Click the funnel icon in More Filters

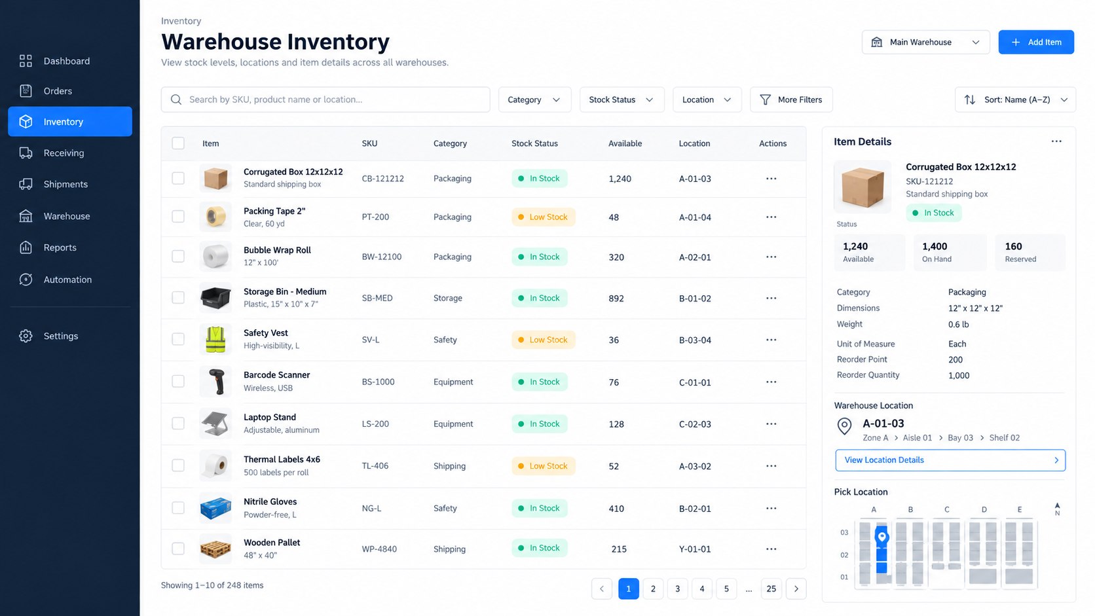coord(765,100)
